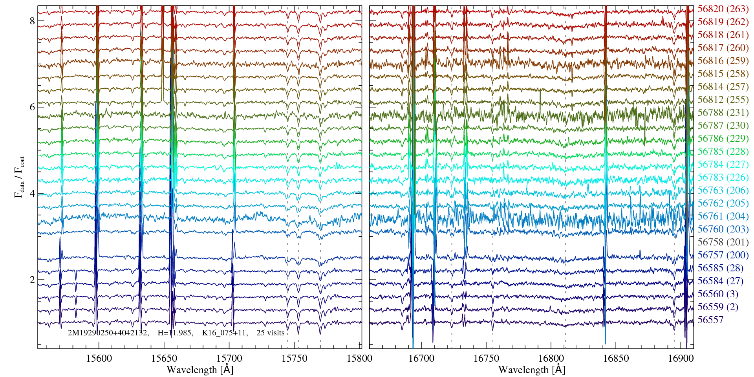Click the Fdata / Fcont y-axis title

coord(19,177)
